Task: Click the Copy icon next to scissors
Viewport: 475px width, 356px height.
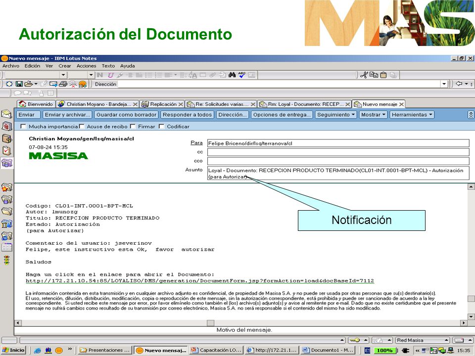Action: click(x=374, y=75)
